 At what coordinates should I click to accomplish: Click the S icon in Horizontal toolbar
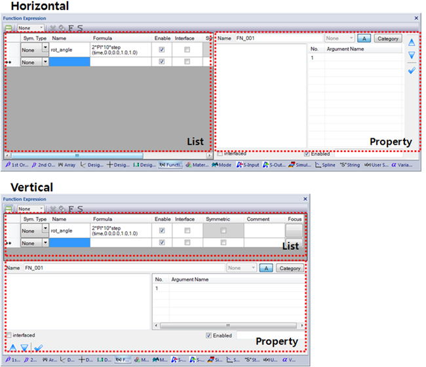tap(79, 28)
